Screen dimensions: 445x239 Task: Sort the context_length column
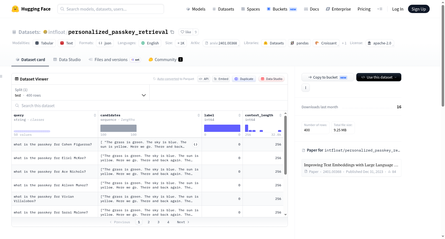(280, 115)
